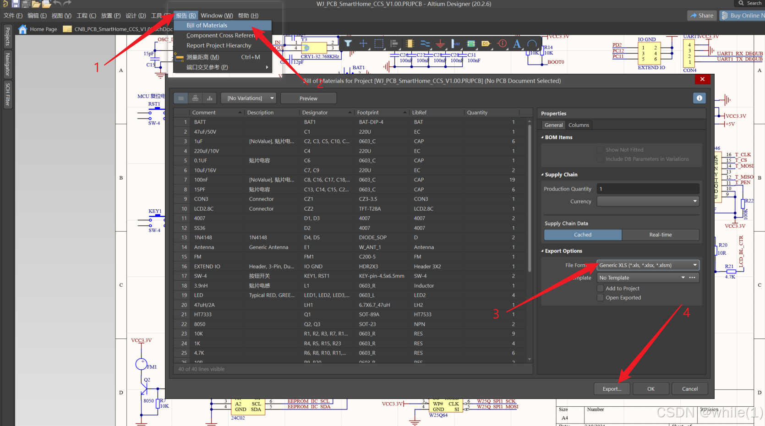
Task: Click the Preview button
Action: click(308, 98)
